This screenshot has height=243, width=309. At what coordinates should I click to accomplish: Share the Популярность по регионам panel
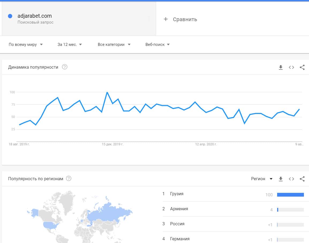[302, 179]
